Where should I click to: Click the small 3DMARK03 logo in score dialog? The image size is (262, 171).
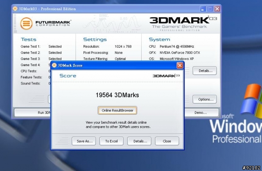click(x=166, y=76)
